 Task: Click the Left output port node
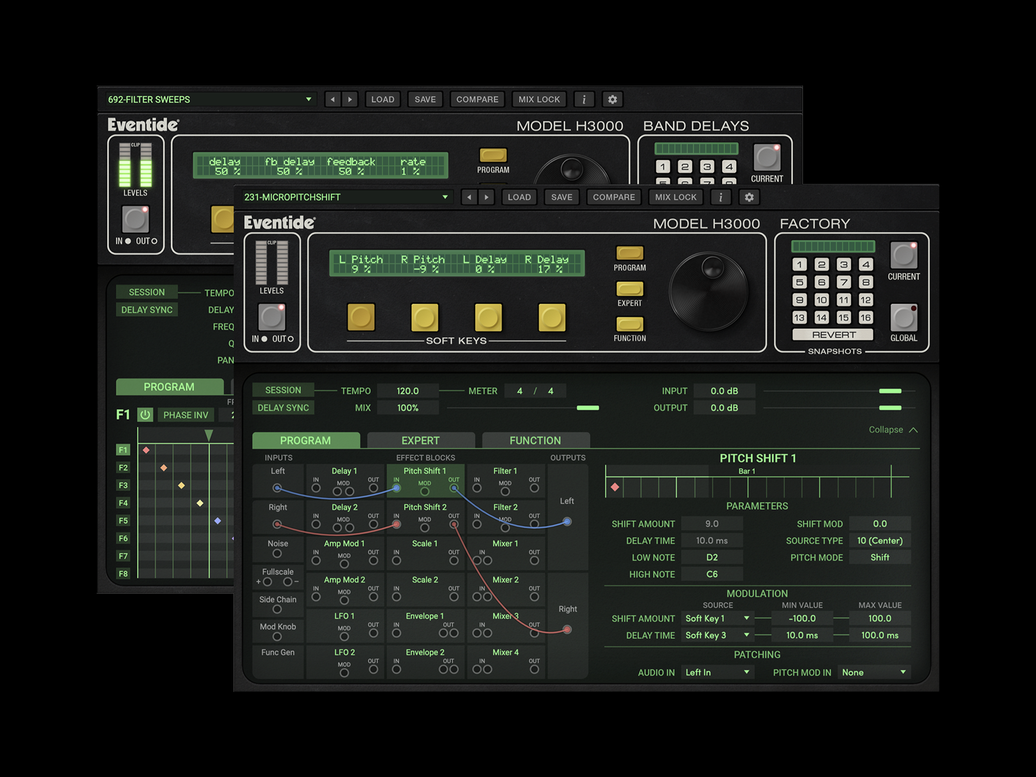567,521
